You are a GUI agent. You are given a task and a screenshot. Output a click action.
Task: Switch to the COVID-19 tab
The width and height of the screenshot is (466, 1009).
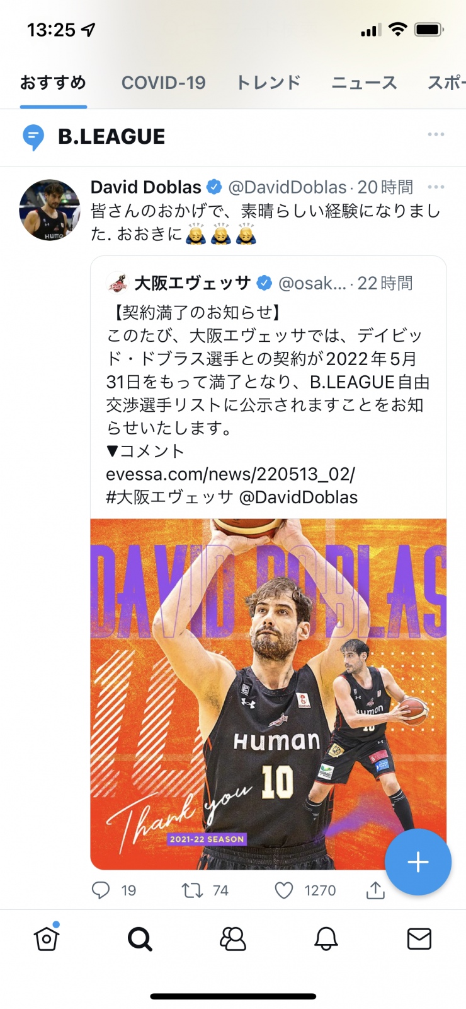(x=164, y=83)
